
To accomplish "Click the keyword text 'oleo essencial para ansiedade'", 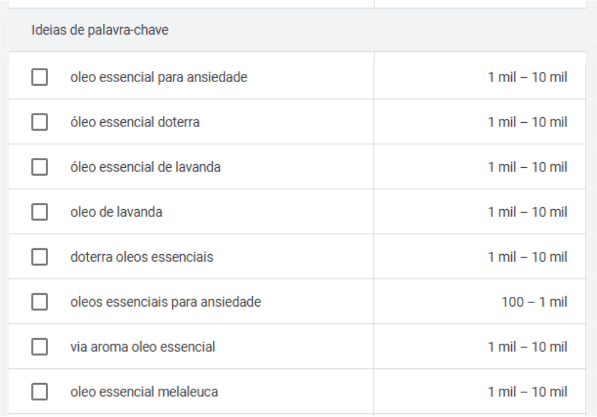I will pyautogui.click(x=159, y=78).
